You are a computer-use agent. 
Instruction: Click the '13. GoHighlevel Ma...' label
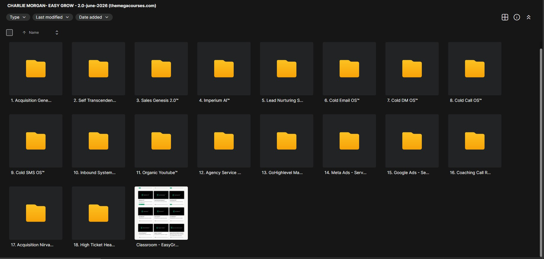(282, 173)
